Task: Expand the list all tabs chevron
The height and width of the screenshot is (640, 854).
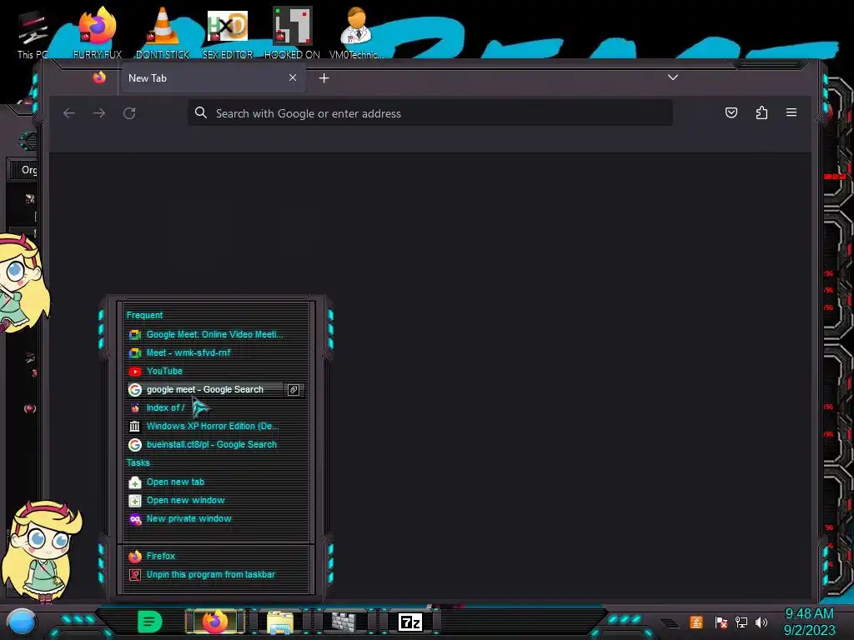Action: click(x=673, y=77)
